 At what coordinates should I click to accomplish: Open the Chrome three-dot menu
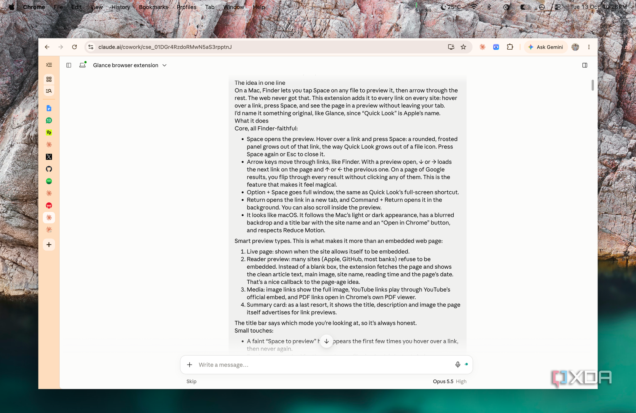pos(589,47)
